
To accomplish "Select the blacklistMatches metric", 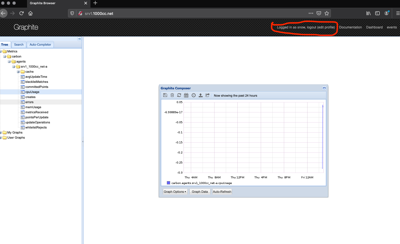I will point(37,82).
